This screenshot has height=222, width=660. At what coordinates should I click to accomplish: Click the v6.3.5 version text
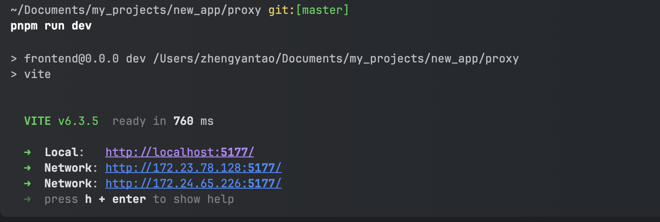(x=78, y=121)
